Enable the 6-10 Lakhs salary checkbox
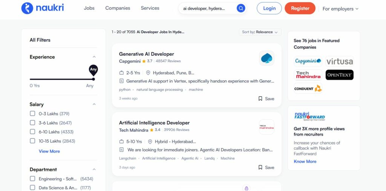386x191 pixels. pyautogui.click(x=32, y=132)
